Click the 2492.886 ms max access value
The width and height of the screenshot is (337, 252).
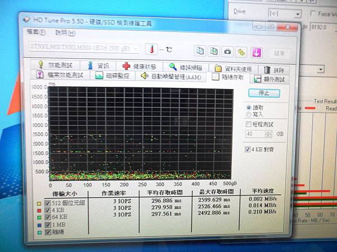click(x=214, y=213)
